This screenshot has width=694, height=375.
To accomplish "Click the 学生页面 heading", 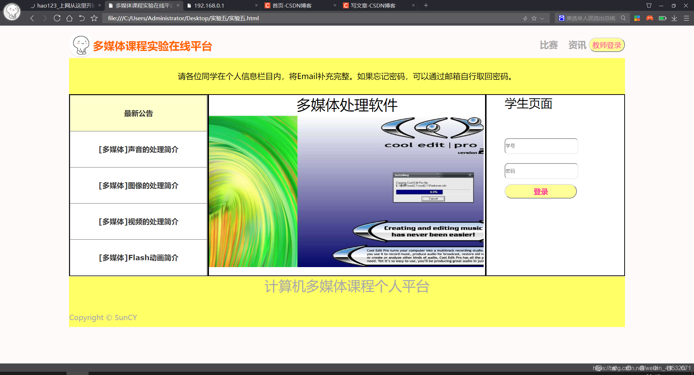I will click(x=528, y=104).
